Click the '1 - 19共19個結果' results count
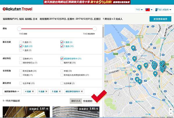The height and width of the screenshot is (118, 174). [11, 101]
